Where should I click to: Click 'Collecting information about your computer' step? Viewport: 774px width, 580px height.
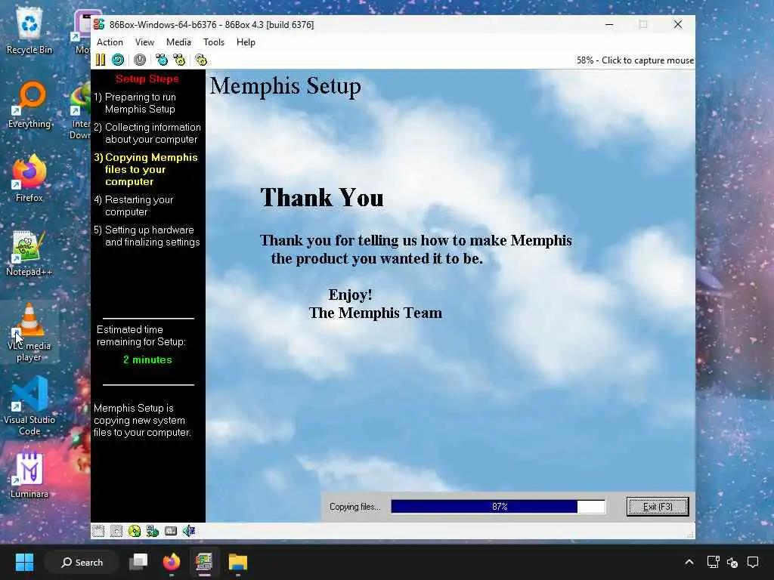click(147, 133)
